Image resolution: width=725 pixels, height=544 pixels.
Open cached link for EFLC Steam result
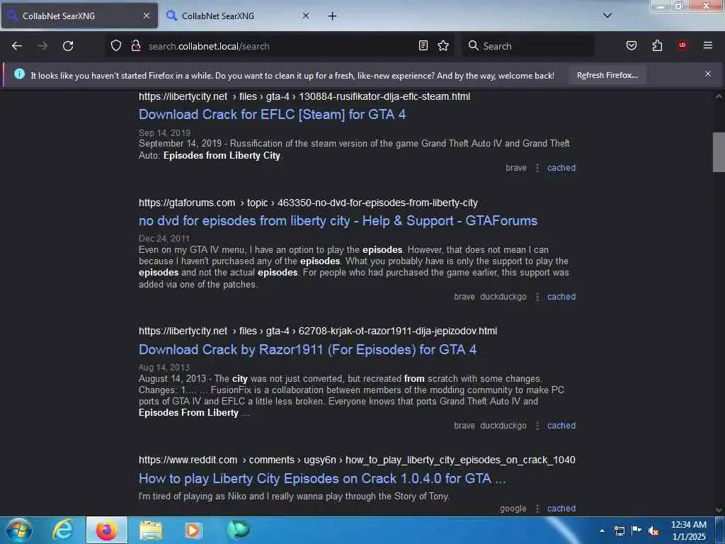click(561, 168)
